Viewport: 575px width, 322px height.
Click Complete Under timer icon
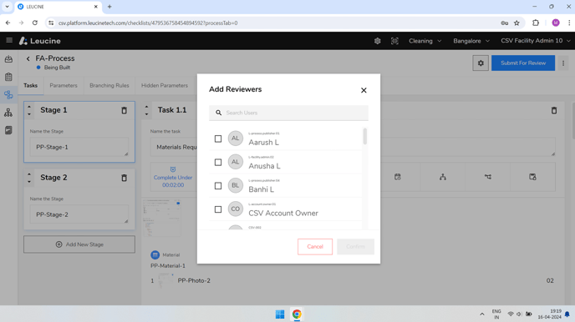(173, 169)
